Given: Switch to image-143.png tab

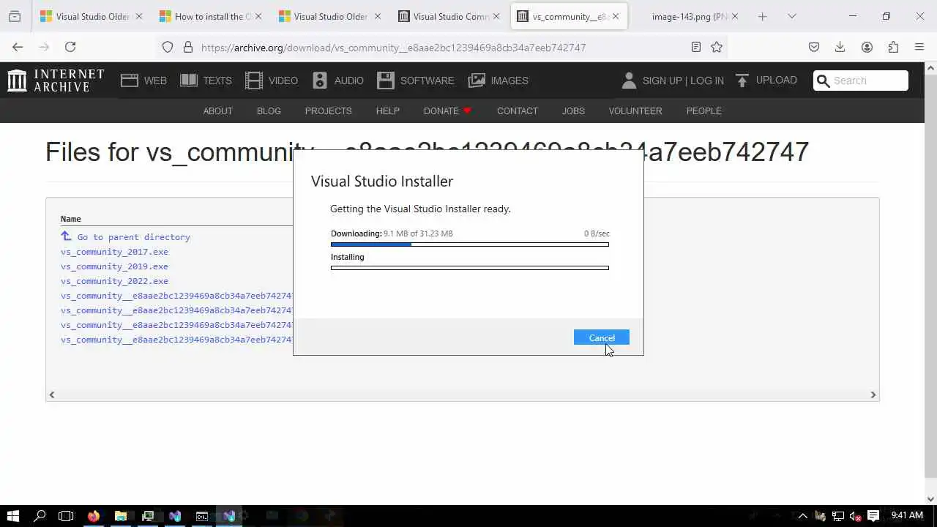Looking at the screenshot, I should point(688,16).
